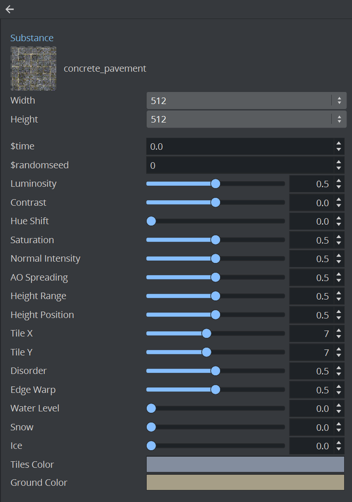Image resolution: width=352 pixels, height=502 pixels.
Task: Click the concrete_pavement substance thumbnail
Action: pos(34,68)
